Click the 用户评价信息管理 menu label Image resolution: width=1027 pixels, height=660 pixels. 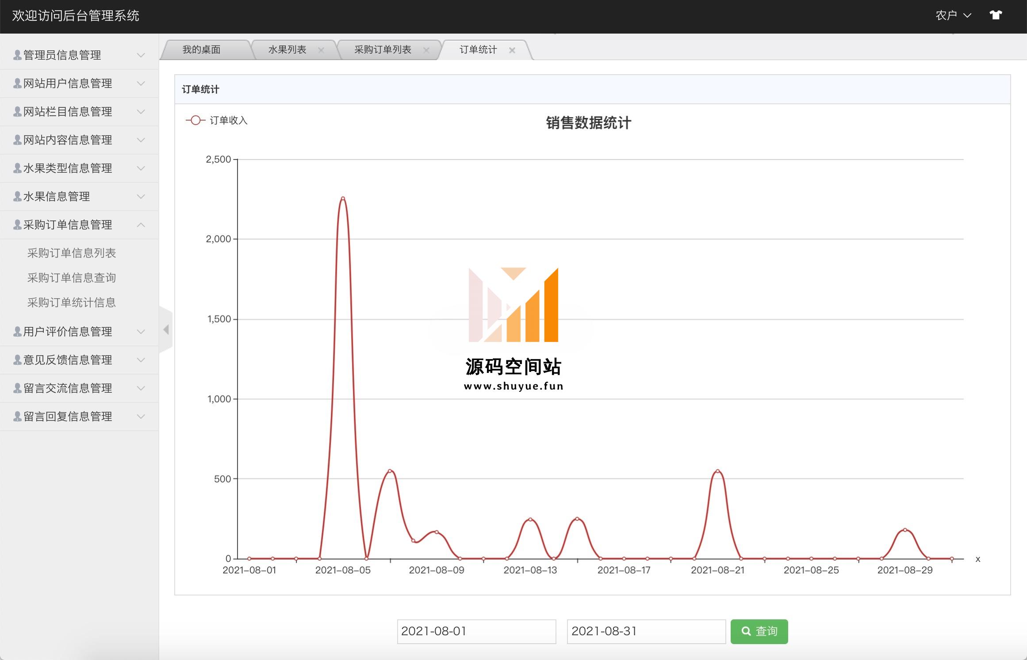click(68, 332)
